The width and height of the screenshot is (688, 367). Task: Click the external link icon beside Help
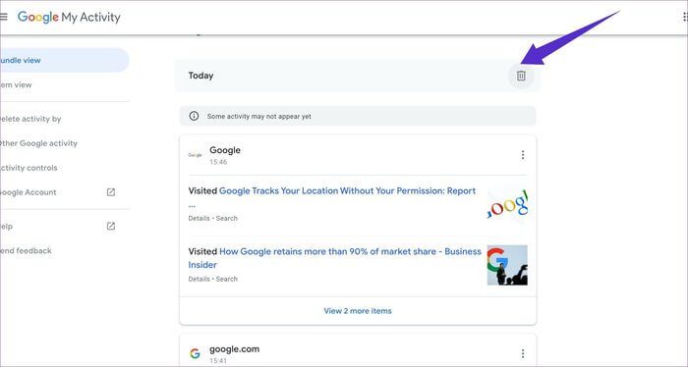[111, 226]
